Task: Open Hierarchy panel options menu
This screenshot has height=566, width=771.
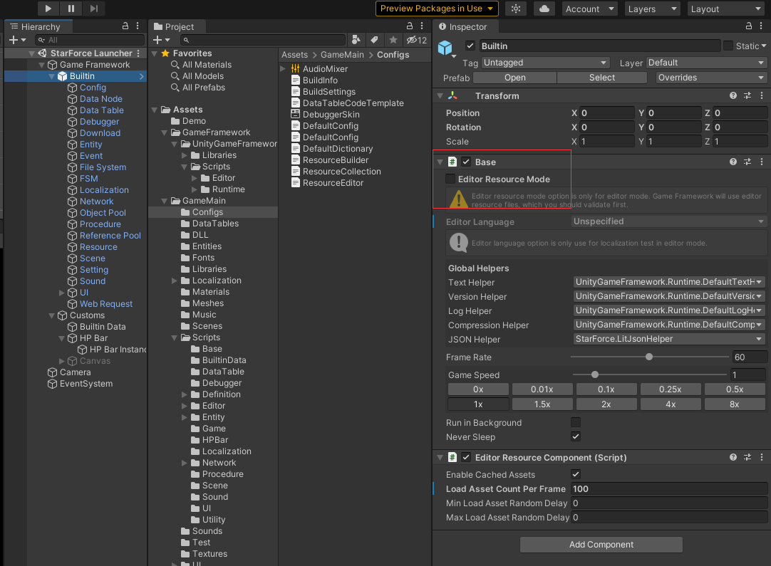Action: [138, 26]
